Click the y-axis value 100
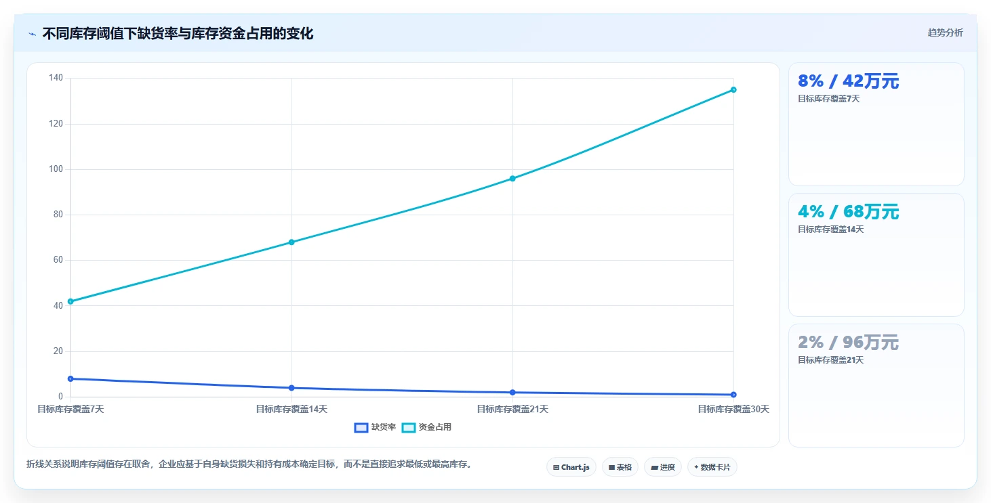Screen dimensions: 991x503 click(56, 169)
